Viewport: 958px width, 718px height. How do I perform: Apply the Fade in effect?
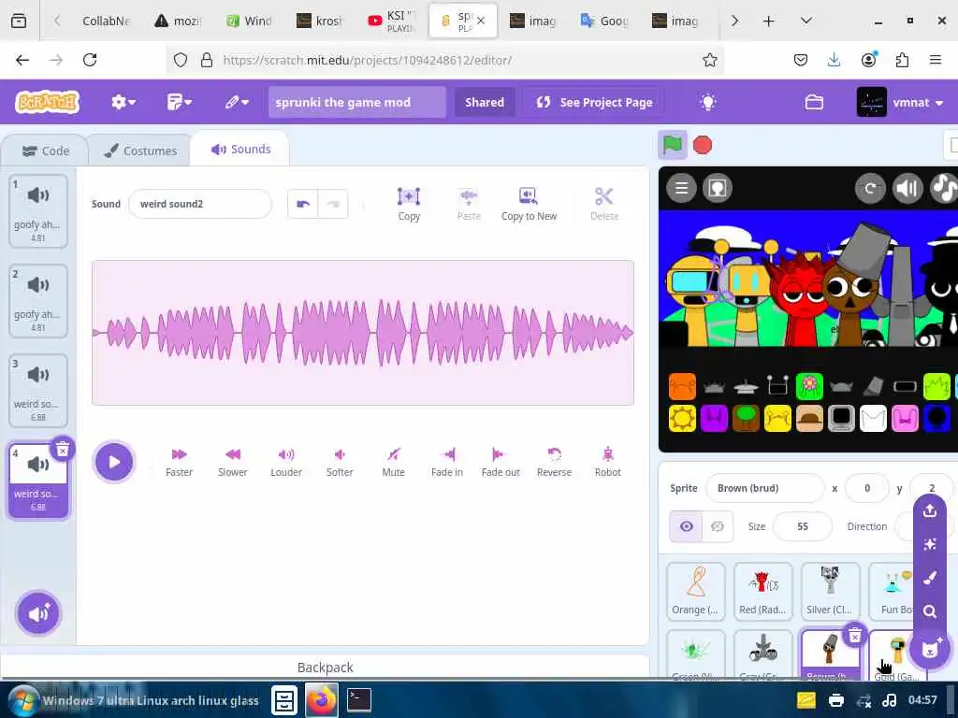pos(447,462)
